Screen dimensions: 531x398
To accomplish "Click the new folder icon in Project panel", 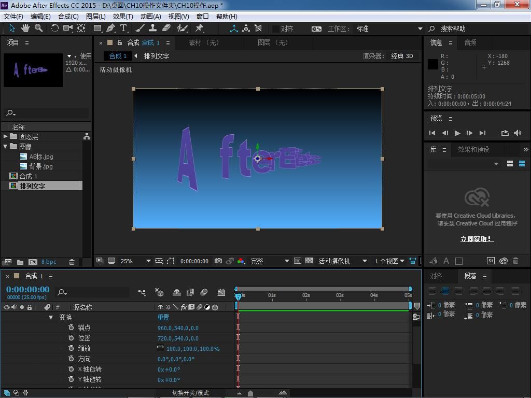I will click(x=20, y=262).
